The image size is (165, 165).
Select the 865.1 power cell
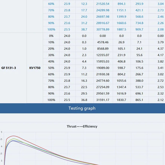(x=139, y=100)
